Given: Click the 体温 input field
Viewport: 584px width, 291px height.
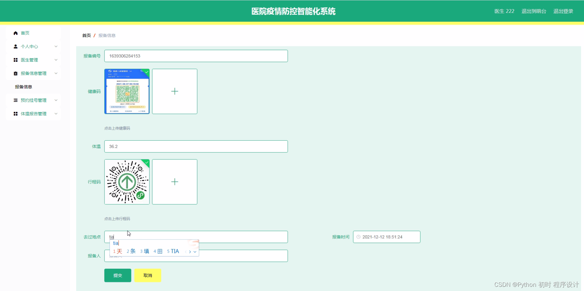Looking at the screenshot, I should point(196,146).
